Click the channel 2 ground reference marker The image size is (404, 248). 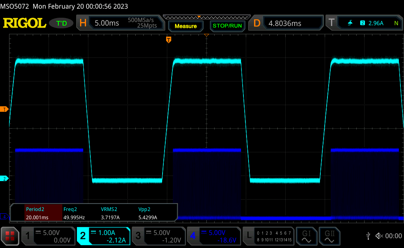click(5, 179)
